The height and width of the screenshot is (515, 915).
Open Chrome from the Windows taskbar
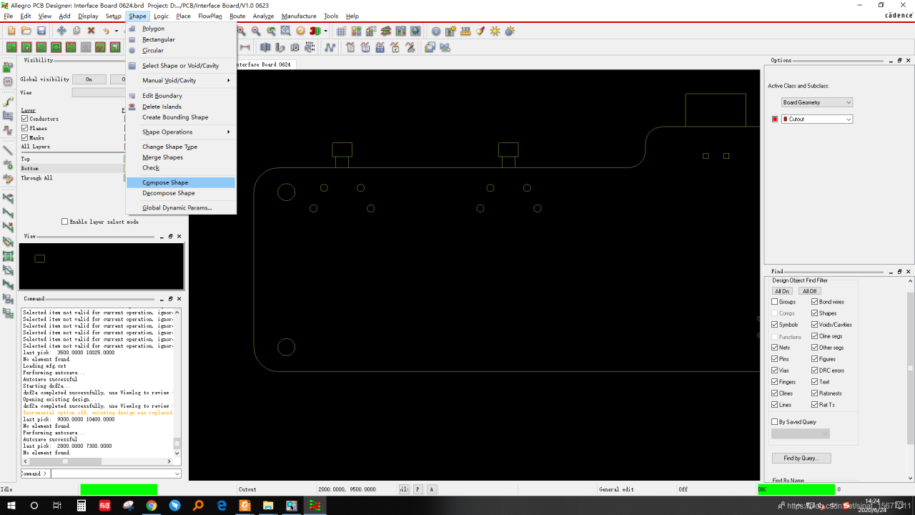click(x=152, y=506)
